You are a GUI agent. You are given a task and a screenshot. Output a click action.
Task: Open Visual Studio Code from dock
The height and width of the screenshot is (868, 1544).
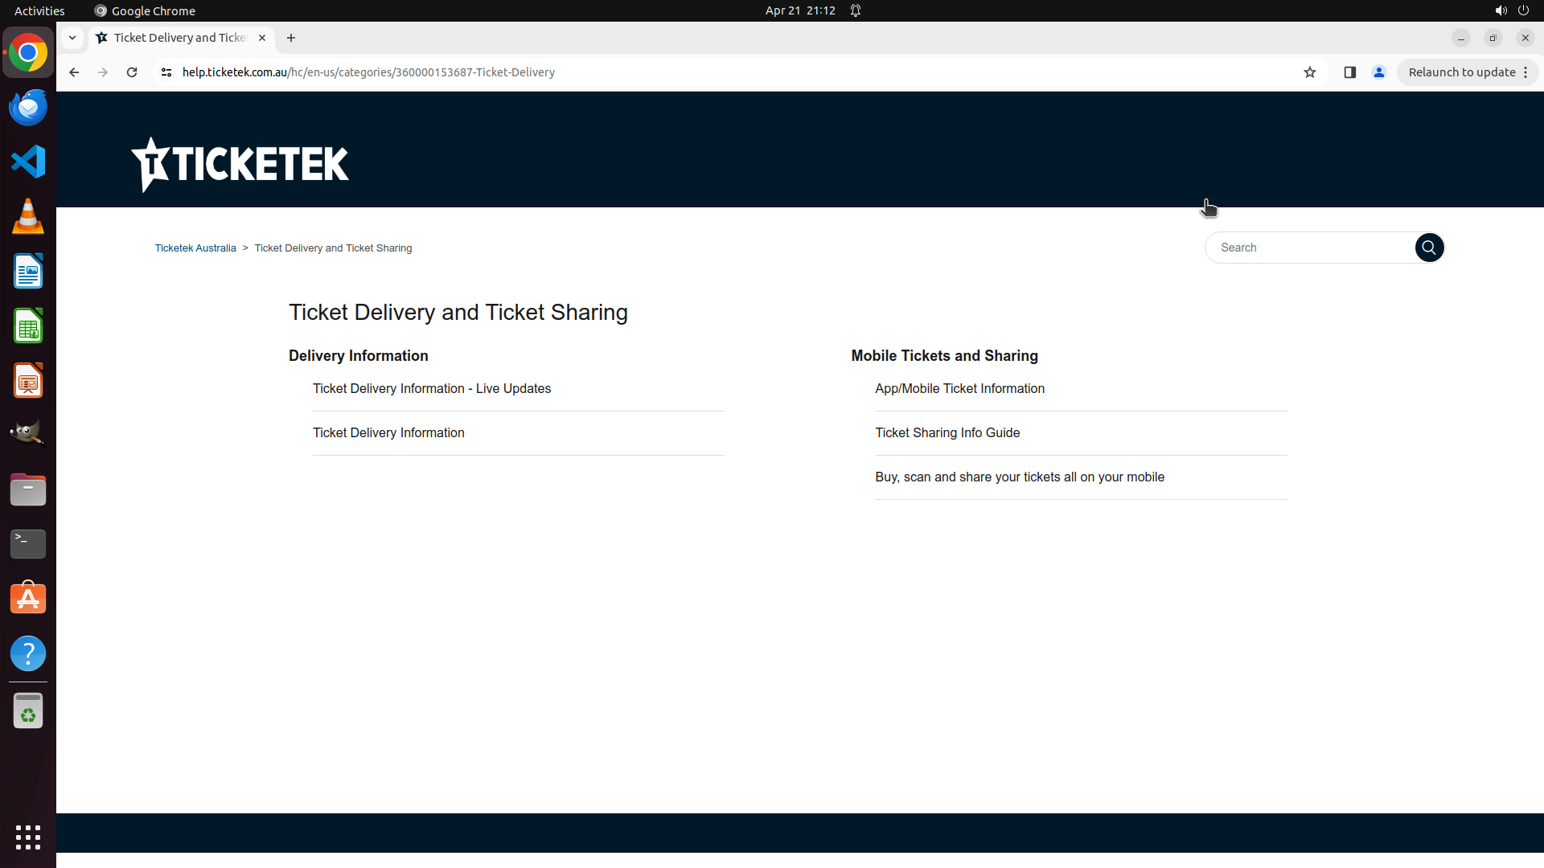tap(28, 162)
